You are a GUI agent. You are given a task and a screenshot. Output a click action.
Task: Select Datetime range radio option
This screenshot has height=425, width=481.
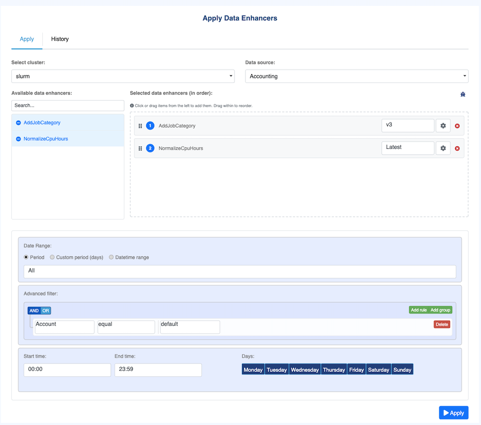coord(111,257)
